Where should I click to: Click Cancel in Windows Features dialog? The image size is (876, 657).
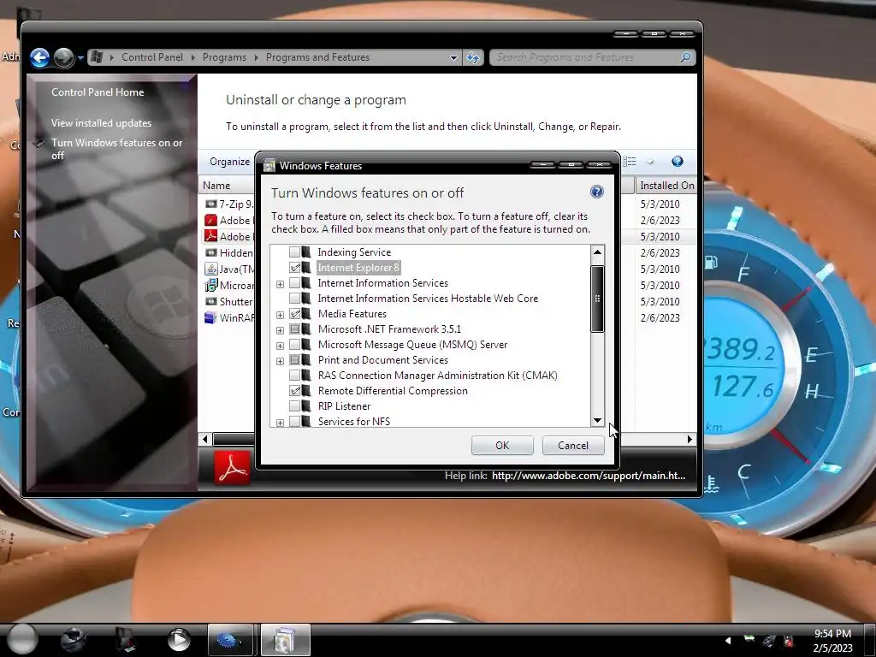pos(572,445)
